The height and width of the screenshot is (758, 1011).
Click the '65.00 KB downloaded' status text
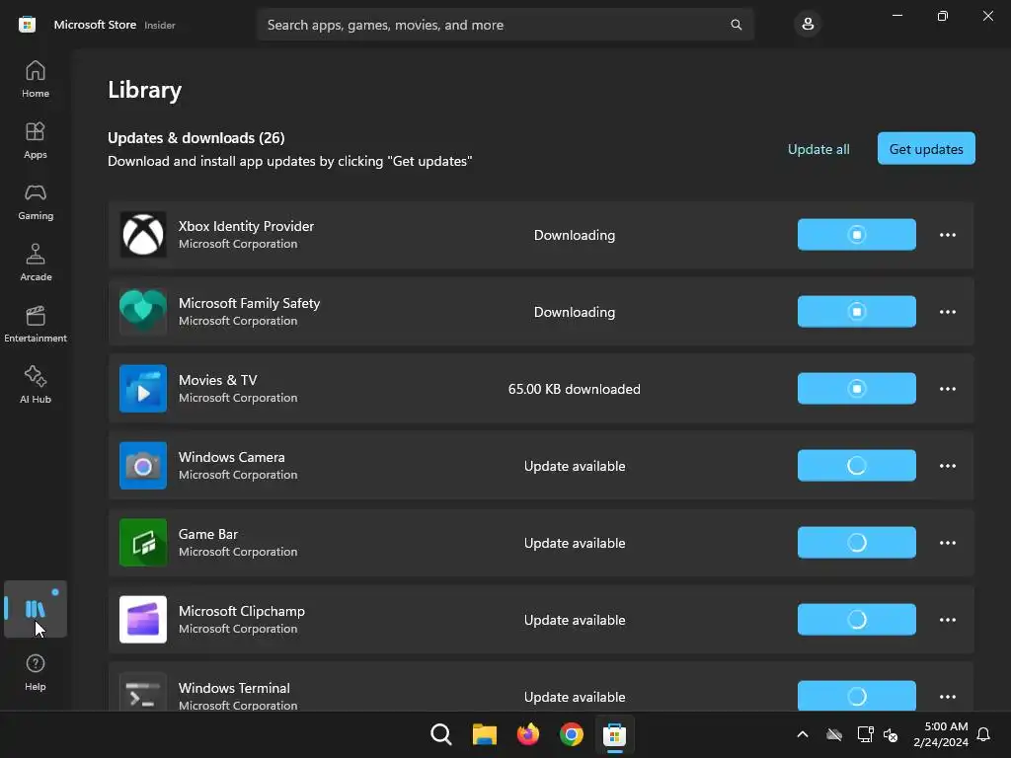(x=574, y=389)
